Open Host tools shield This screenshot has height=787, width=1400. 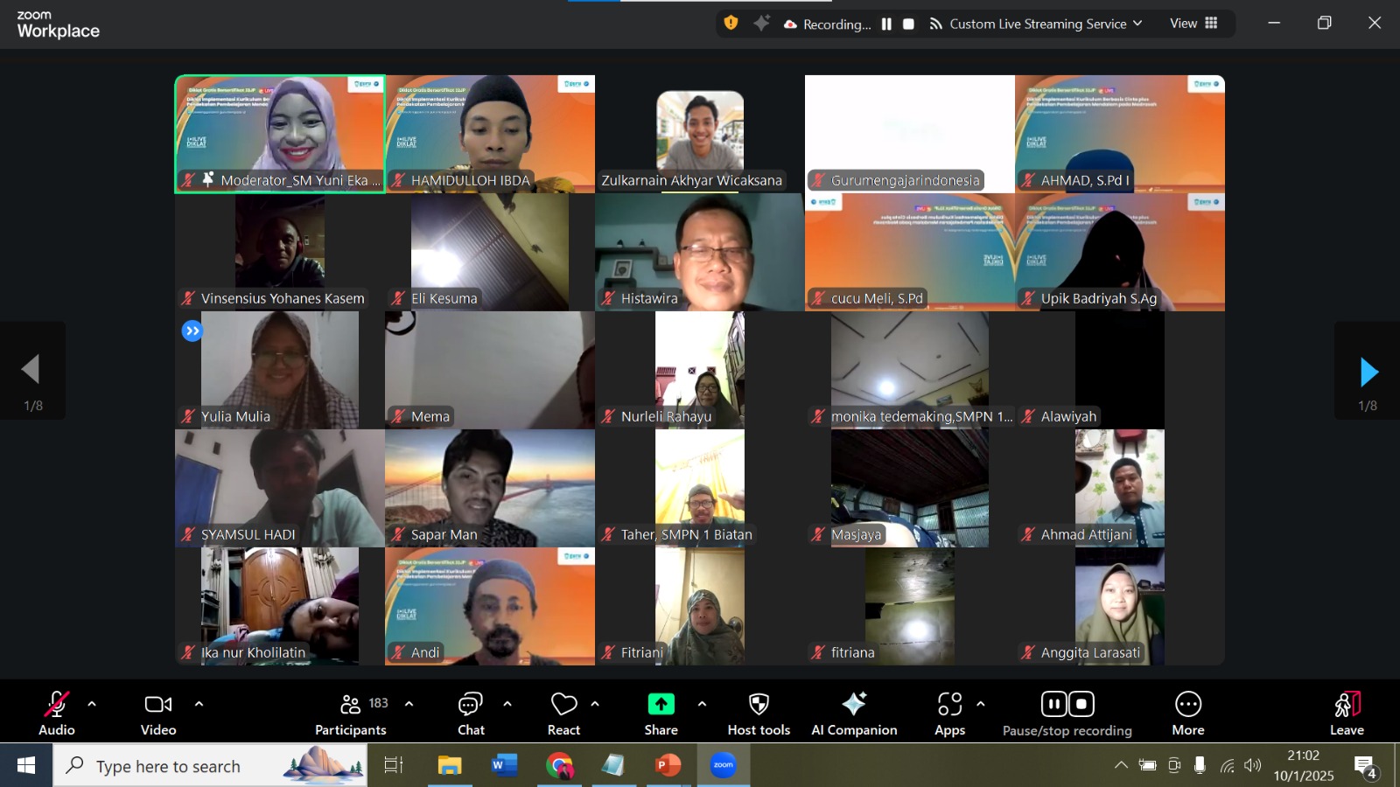[x=759, y=714]
